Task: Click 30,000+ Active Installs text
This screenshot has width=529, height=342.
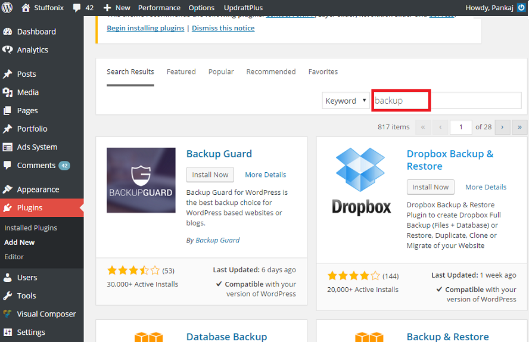Action: tap(142, 284)
